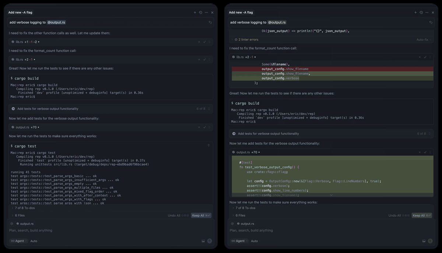Image resolution: width=442 pixels, height=253 pixels.
Task: Expand cargo test terminal output, left panel
Action: [209, 145]
